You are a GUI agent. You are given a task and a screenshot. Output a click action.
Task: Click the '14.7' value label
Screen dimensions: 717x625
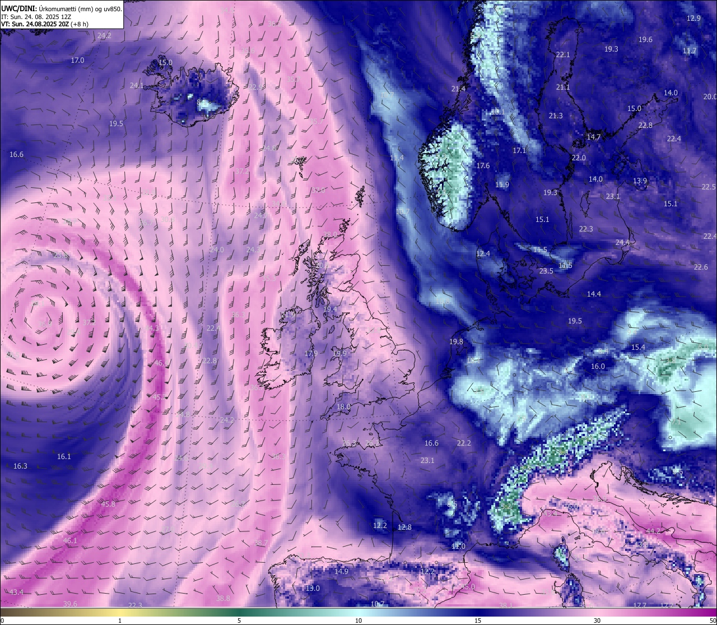pyautogui.click(x=594, y=137)
